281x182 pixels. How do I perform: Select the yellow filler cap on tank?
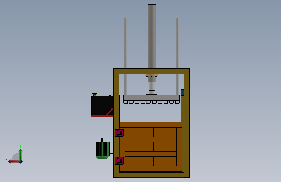pos(95,94)
